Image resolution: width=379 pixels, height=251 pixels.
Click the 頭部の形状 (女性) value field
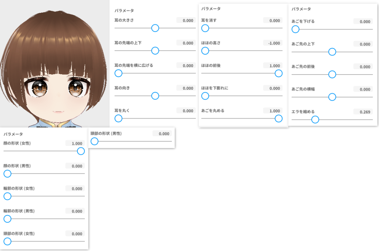(75, 234)
